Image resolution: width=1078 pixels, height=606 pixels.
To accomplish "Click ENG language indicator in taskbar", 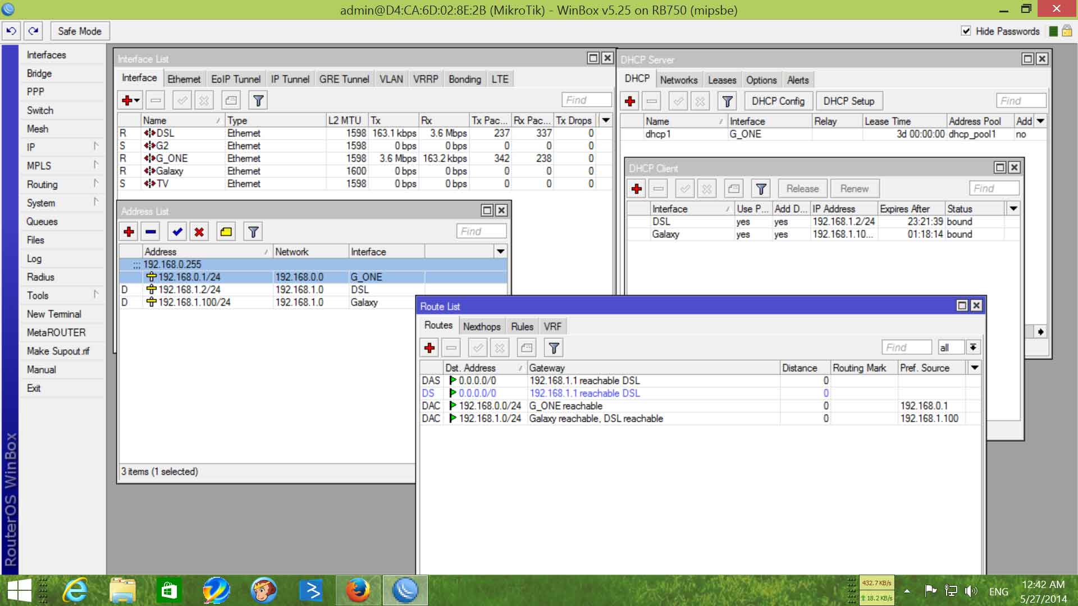I will coord(998,591).
